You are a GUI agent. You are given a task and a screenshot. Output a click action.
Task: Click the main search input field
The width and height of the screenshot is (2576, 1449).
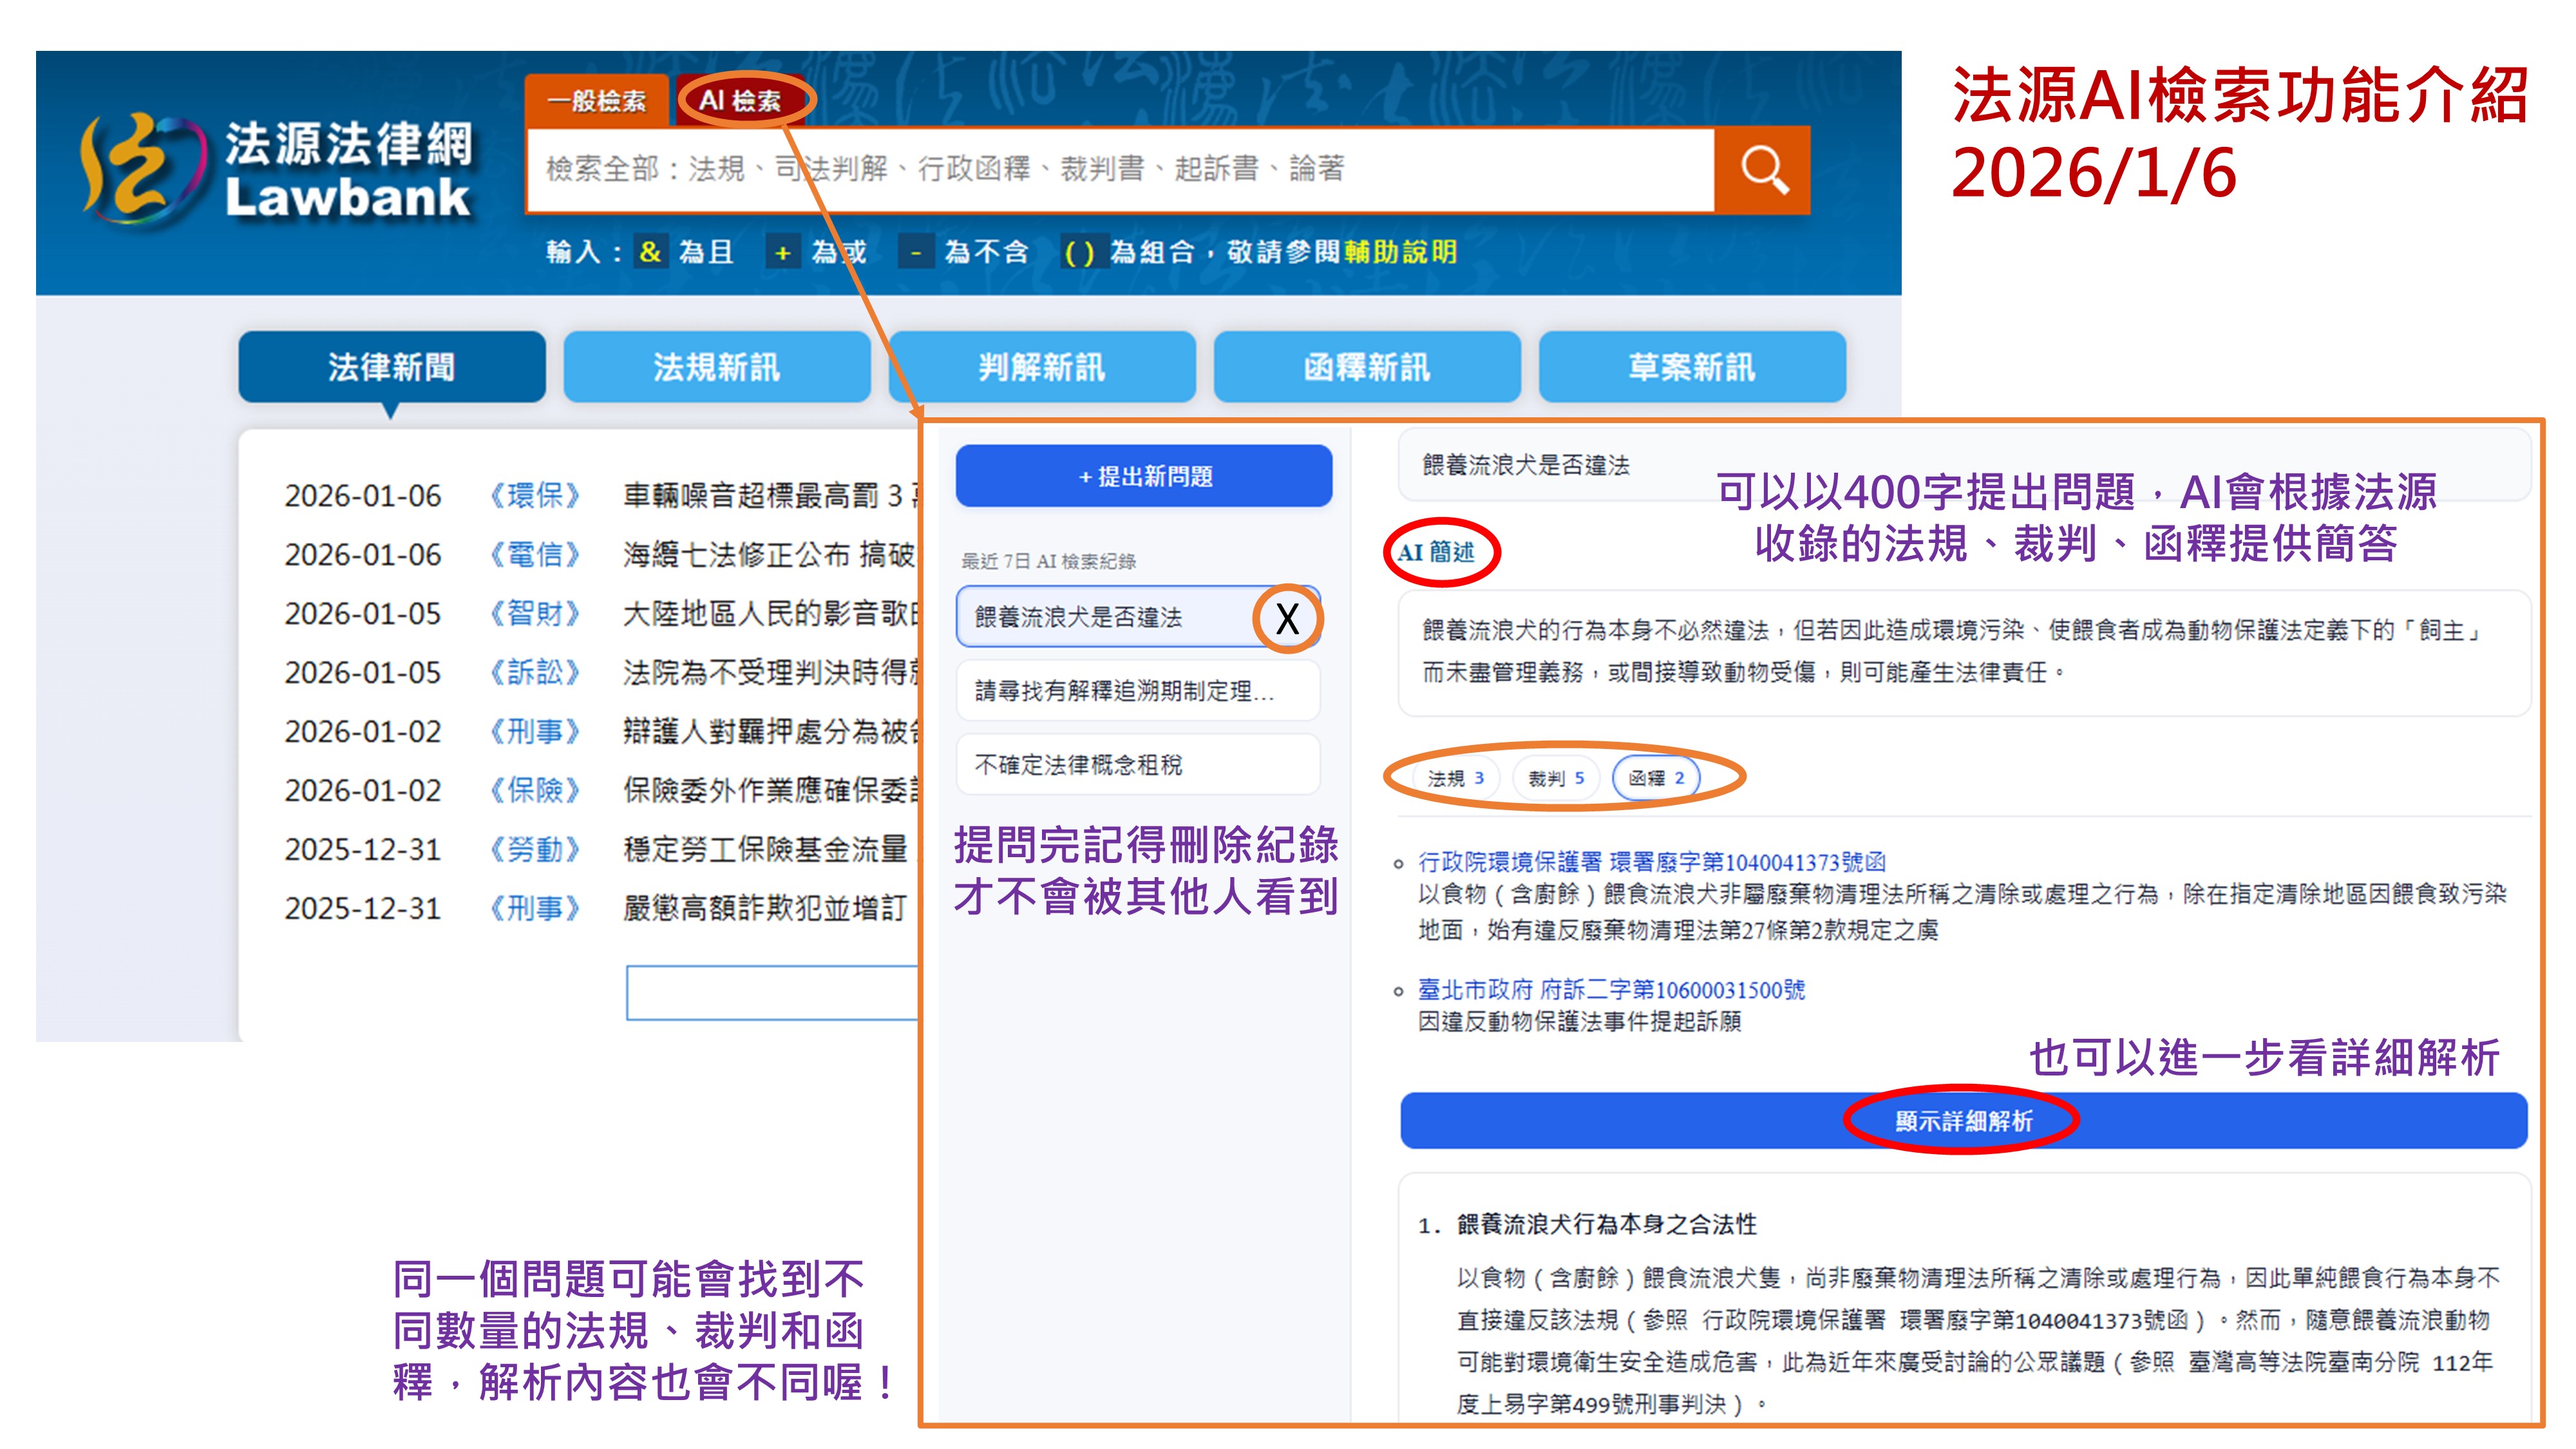coord(1120,170)
